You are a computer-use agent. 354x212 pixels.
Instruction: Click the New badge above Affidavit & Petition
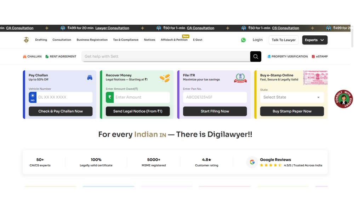[185, 36]
